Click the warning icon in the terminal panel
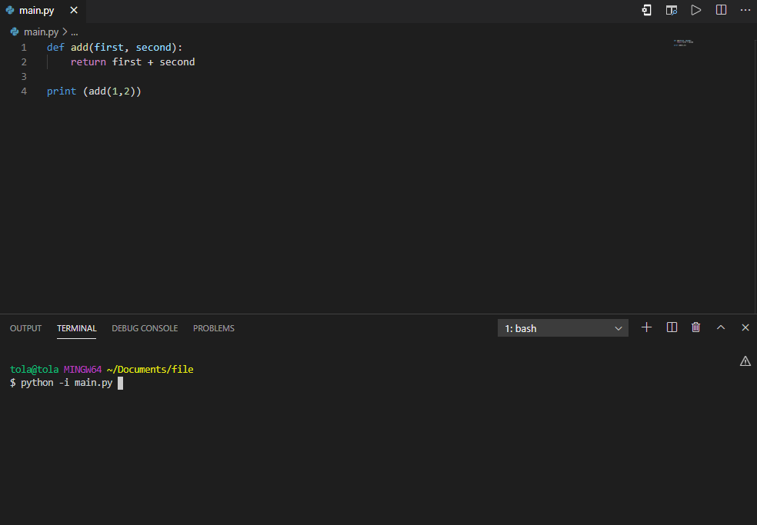The width and height of the screenshot is (757, 525). pos(745,361)
